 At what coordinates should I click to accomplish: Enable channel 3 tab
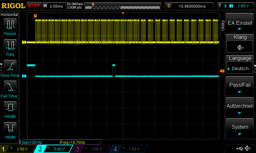point(90,149)
